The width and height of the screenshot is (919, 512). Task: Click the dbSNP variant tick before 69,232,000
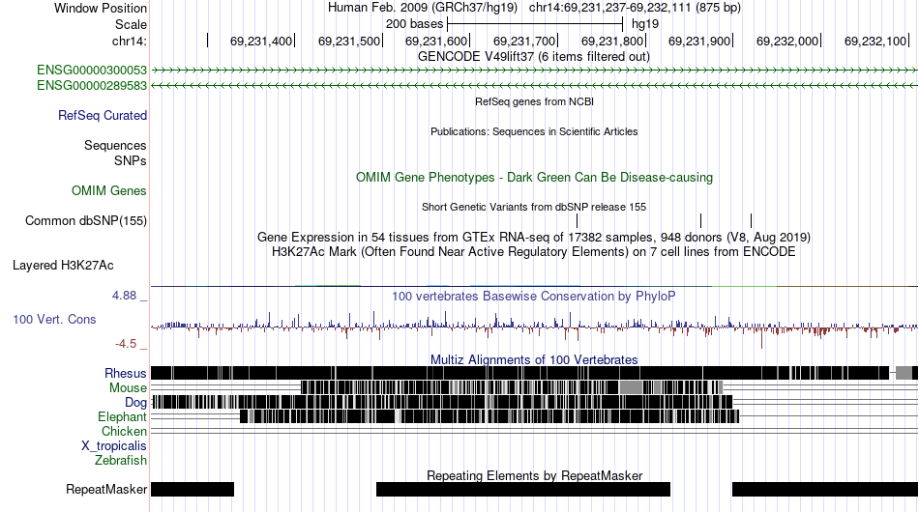[x=751, y=220]
